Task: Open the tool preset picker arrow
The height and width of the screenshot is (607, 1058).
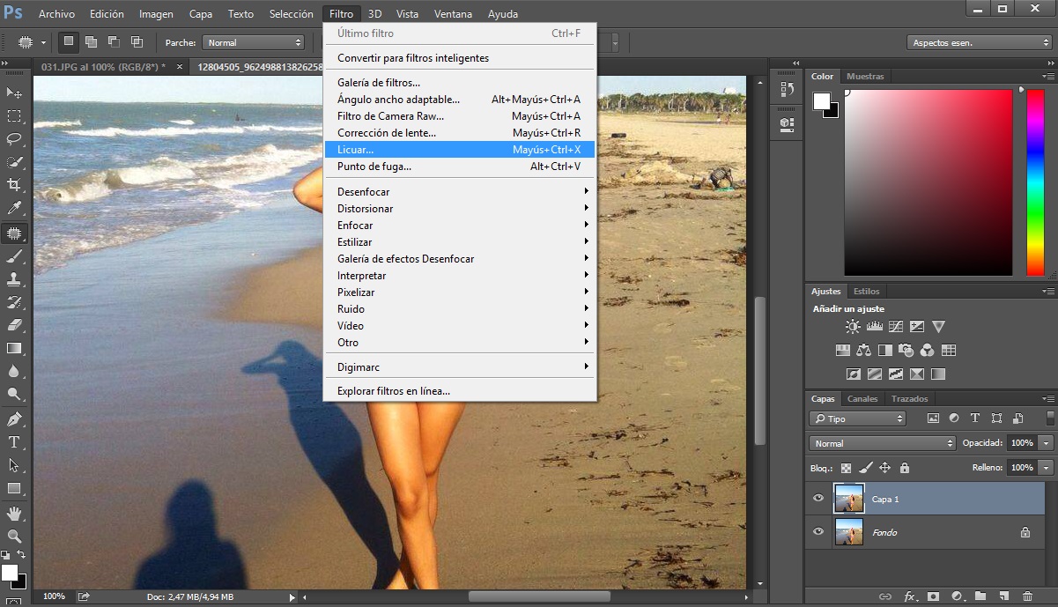Action: pyautogui.click(x=43, y=42)
